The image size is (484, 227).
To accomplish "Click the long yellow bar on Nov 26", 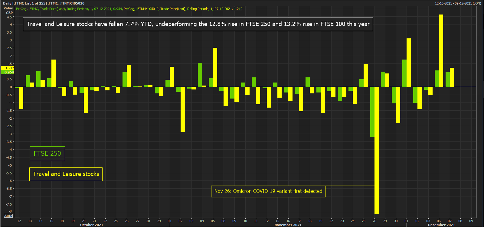I will click(x=377, y=151).
